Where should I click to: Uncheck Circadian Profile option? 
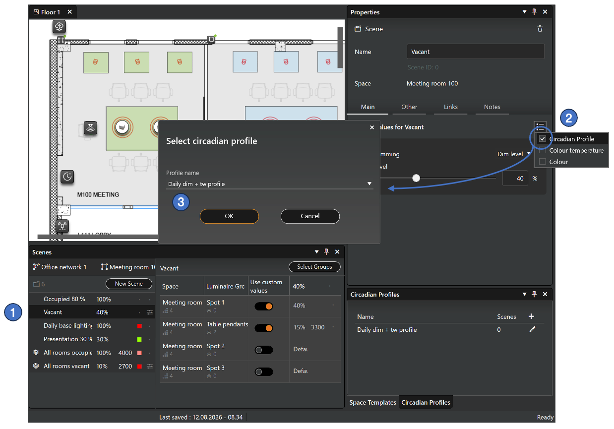(x=543, y=139)
